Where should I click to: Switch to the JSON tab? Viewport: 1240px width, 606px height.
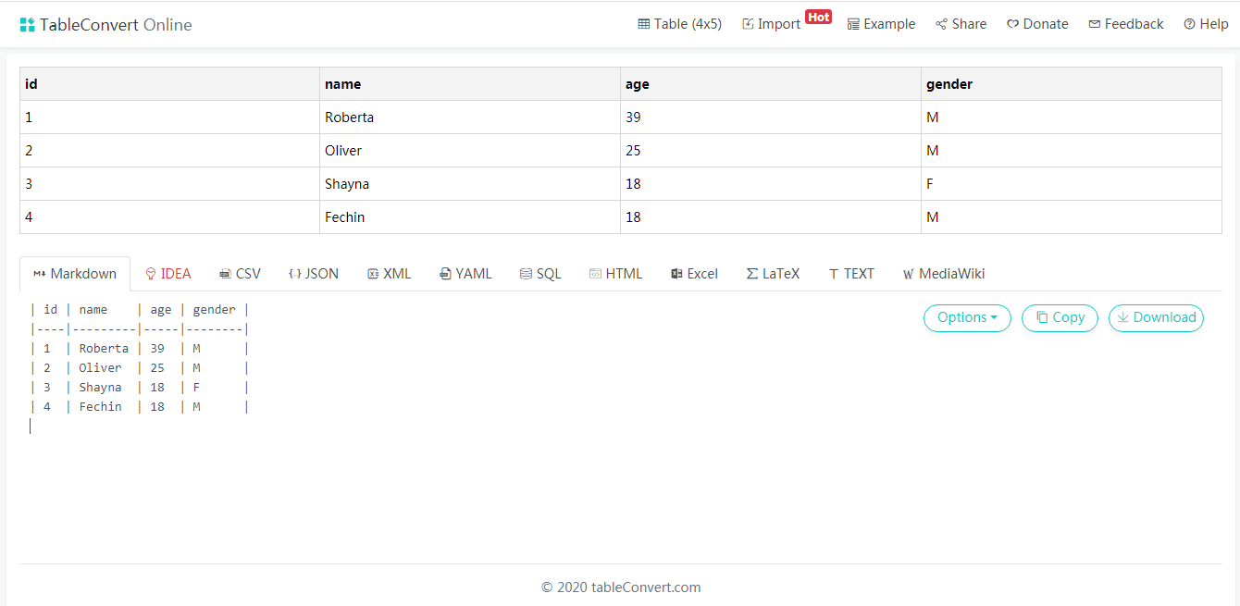[x=313, y=274]
